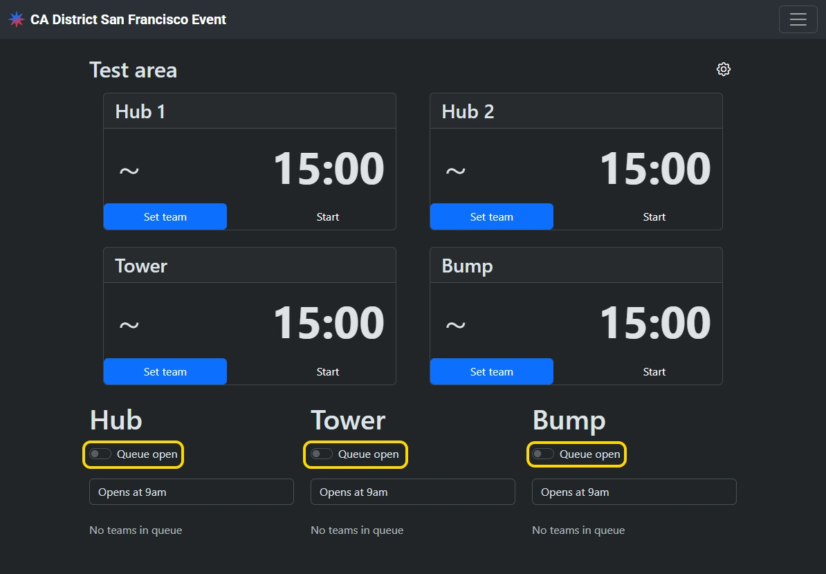
Task: Toggle the Bump queue open switch
Action: (x=544, y=454)
